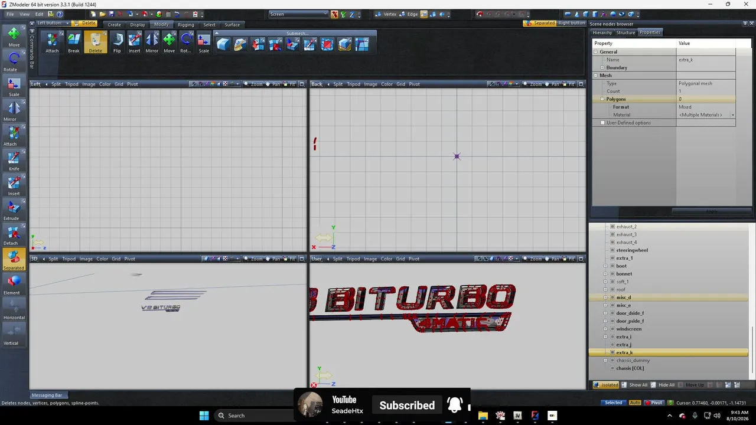
Task: Select the Rotate tool in left sidebar
Action: [x=14, y=61]
